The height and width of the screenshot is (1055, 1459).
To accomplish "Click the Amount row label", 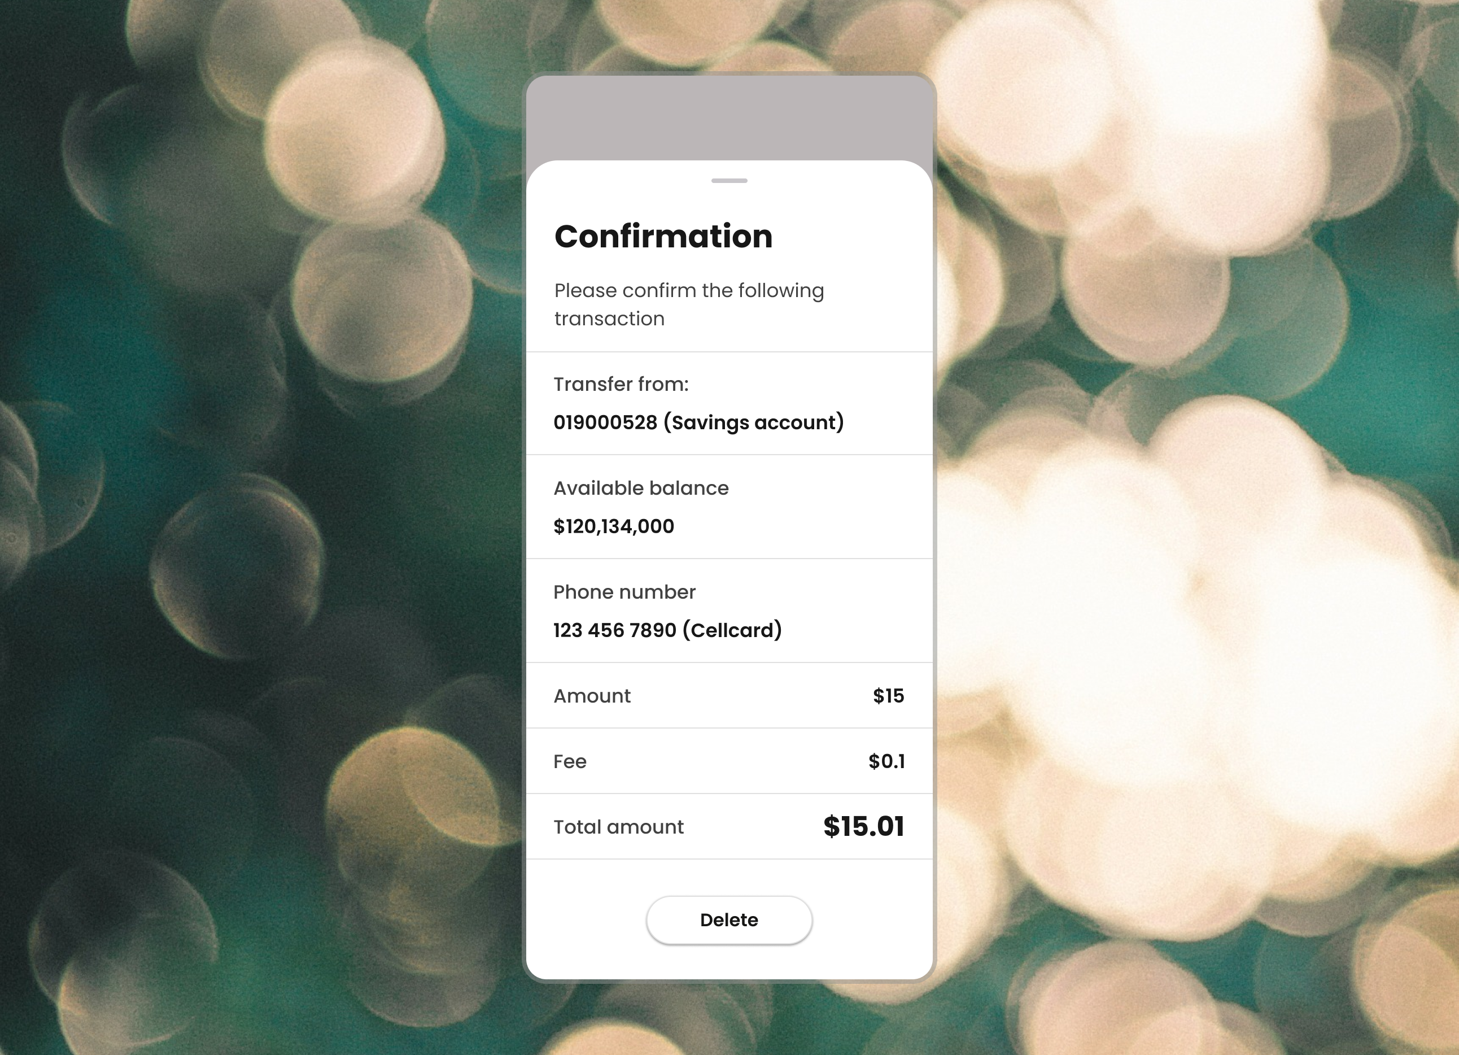I will click(592, 696).
